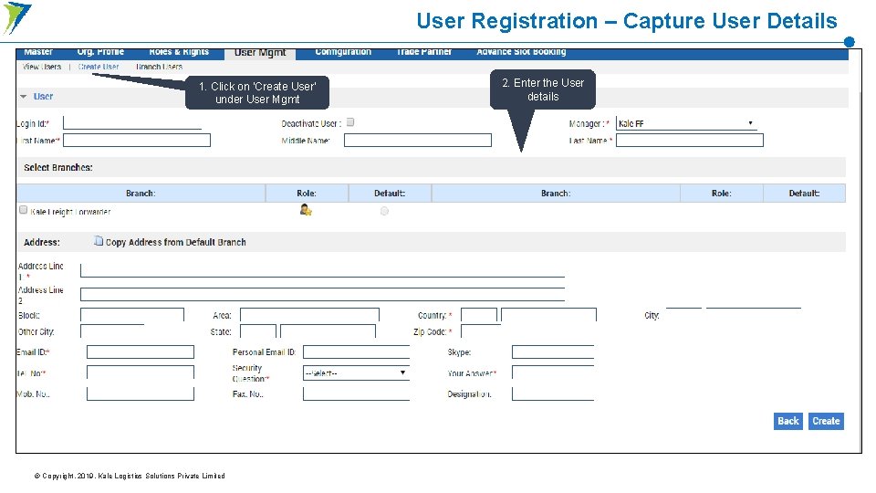Open the Master tab
Screen dimensions: 876x493
(x=38, y=52)
